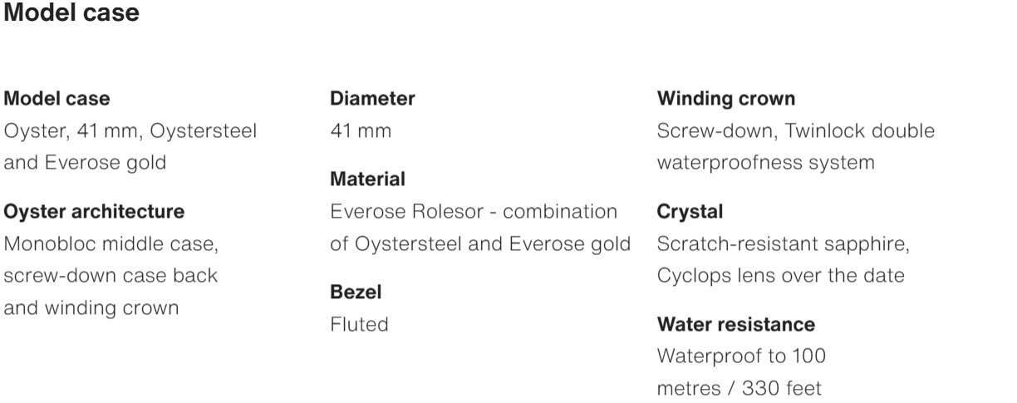The height and width of the screenshot is (403, 1017).
Task: Click the Everose Rolesor combination text
Action: click(x=474, y=212)
